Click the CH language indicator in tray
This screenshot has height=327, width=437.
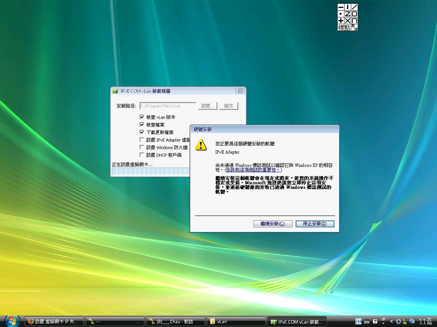point(358,322)
